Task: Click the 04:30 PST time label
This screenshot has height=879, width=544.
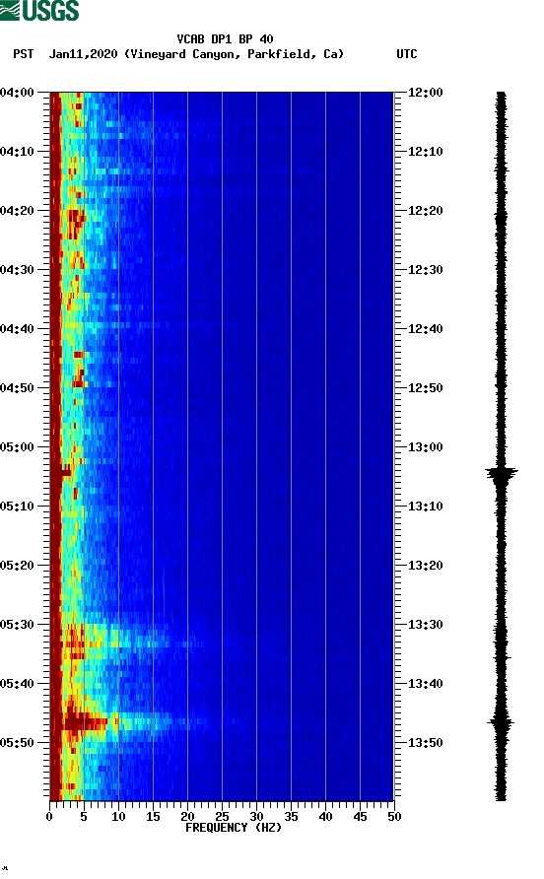Action: (17, 270)
